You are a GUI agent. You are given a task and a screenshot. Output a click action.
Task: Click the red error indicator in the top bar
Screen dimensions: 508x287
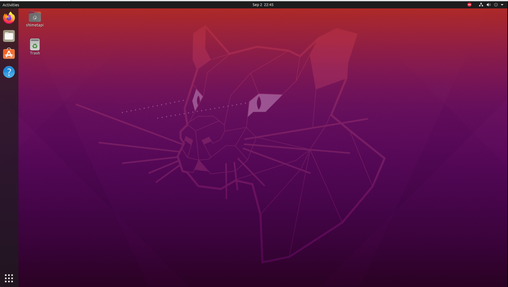(x=469, y=5)
